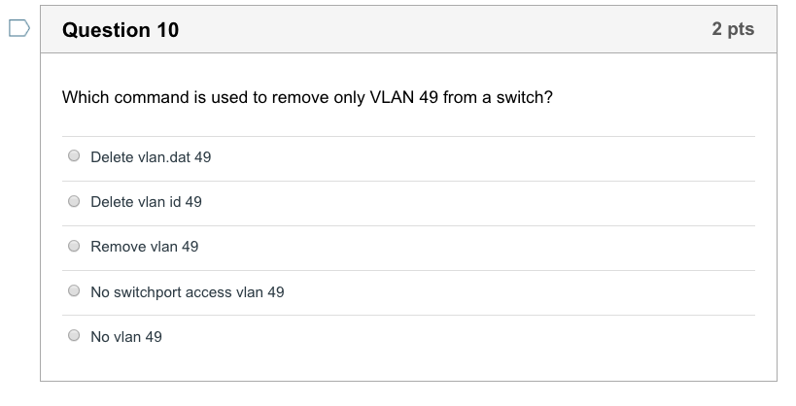This screenshot has height=406, width=796.
Task: Click the question prompt about removing VLAN 49
Action: [307, 97]
